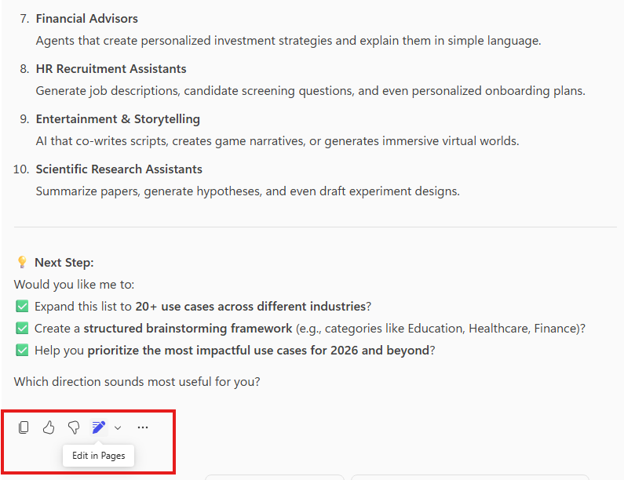The height and width of the screenshot is (480, 624).
Task: Click the left suggestion chip at the bottom edge
Action: point(275,477)
